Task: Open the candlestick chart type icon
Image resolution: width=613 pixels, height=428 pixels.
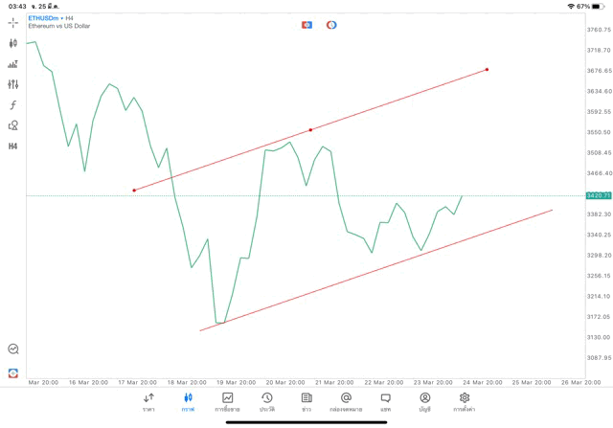Action: click(13, 43)
